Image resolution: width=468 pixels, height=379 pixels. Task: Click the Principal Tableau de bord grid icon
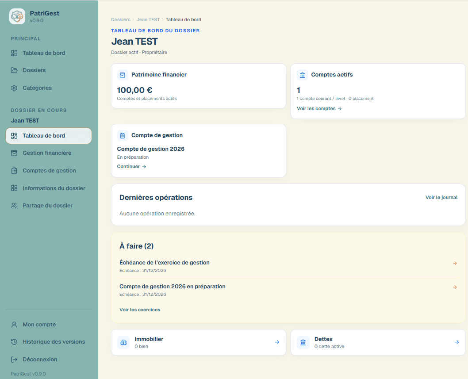tap(14, 53)
